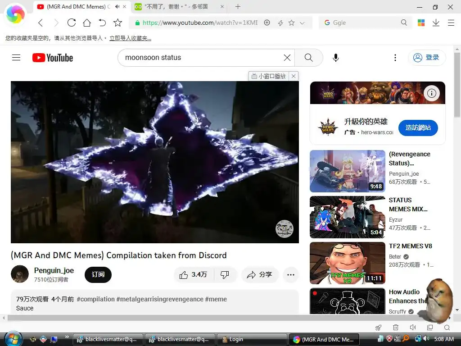Open the Windows Start orb
Viewport: 461px width, 346px height.
pos(13,339)
